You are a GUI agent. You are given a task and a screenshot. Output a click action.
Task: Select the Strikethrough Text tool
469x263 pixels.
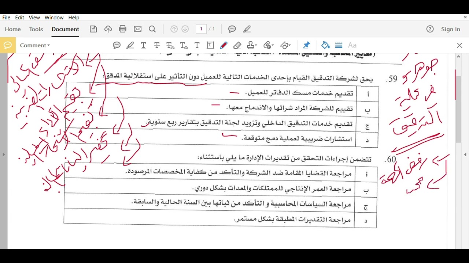pyautogui.click(x=157, y=45)
